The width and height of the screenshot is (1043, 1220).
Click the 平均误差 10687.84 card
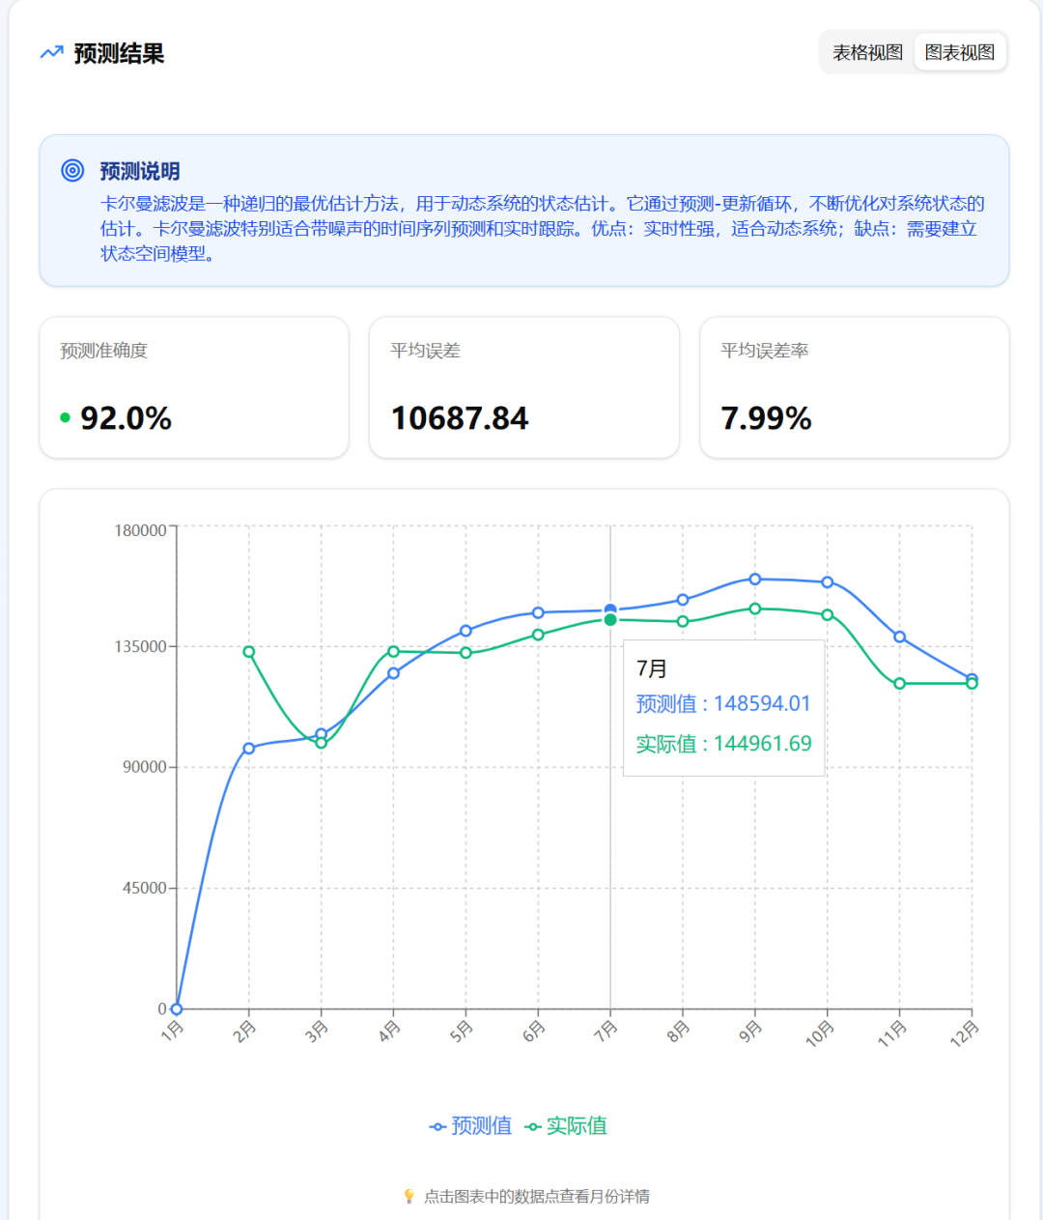tap(523, 387)
